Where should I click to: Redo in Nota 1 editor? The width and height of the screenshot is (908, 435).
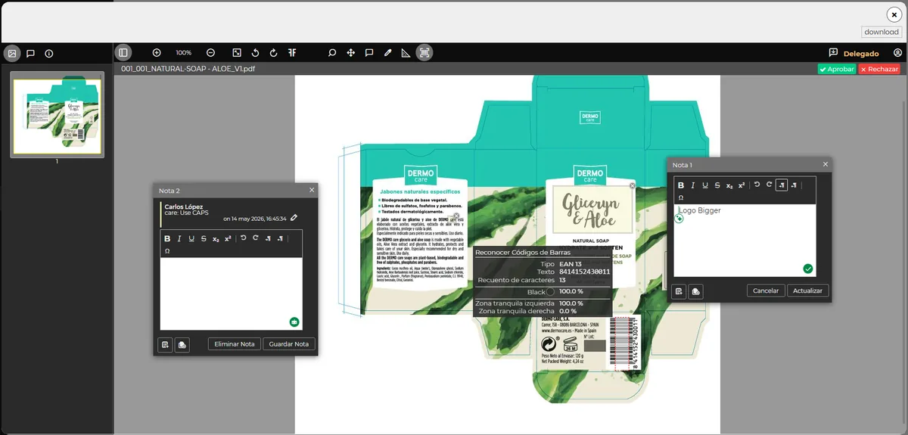769,185
